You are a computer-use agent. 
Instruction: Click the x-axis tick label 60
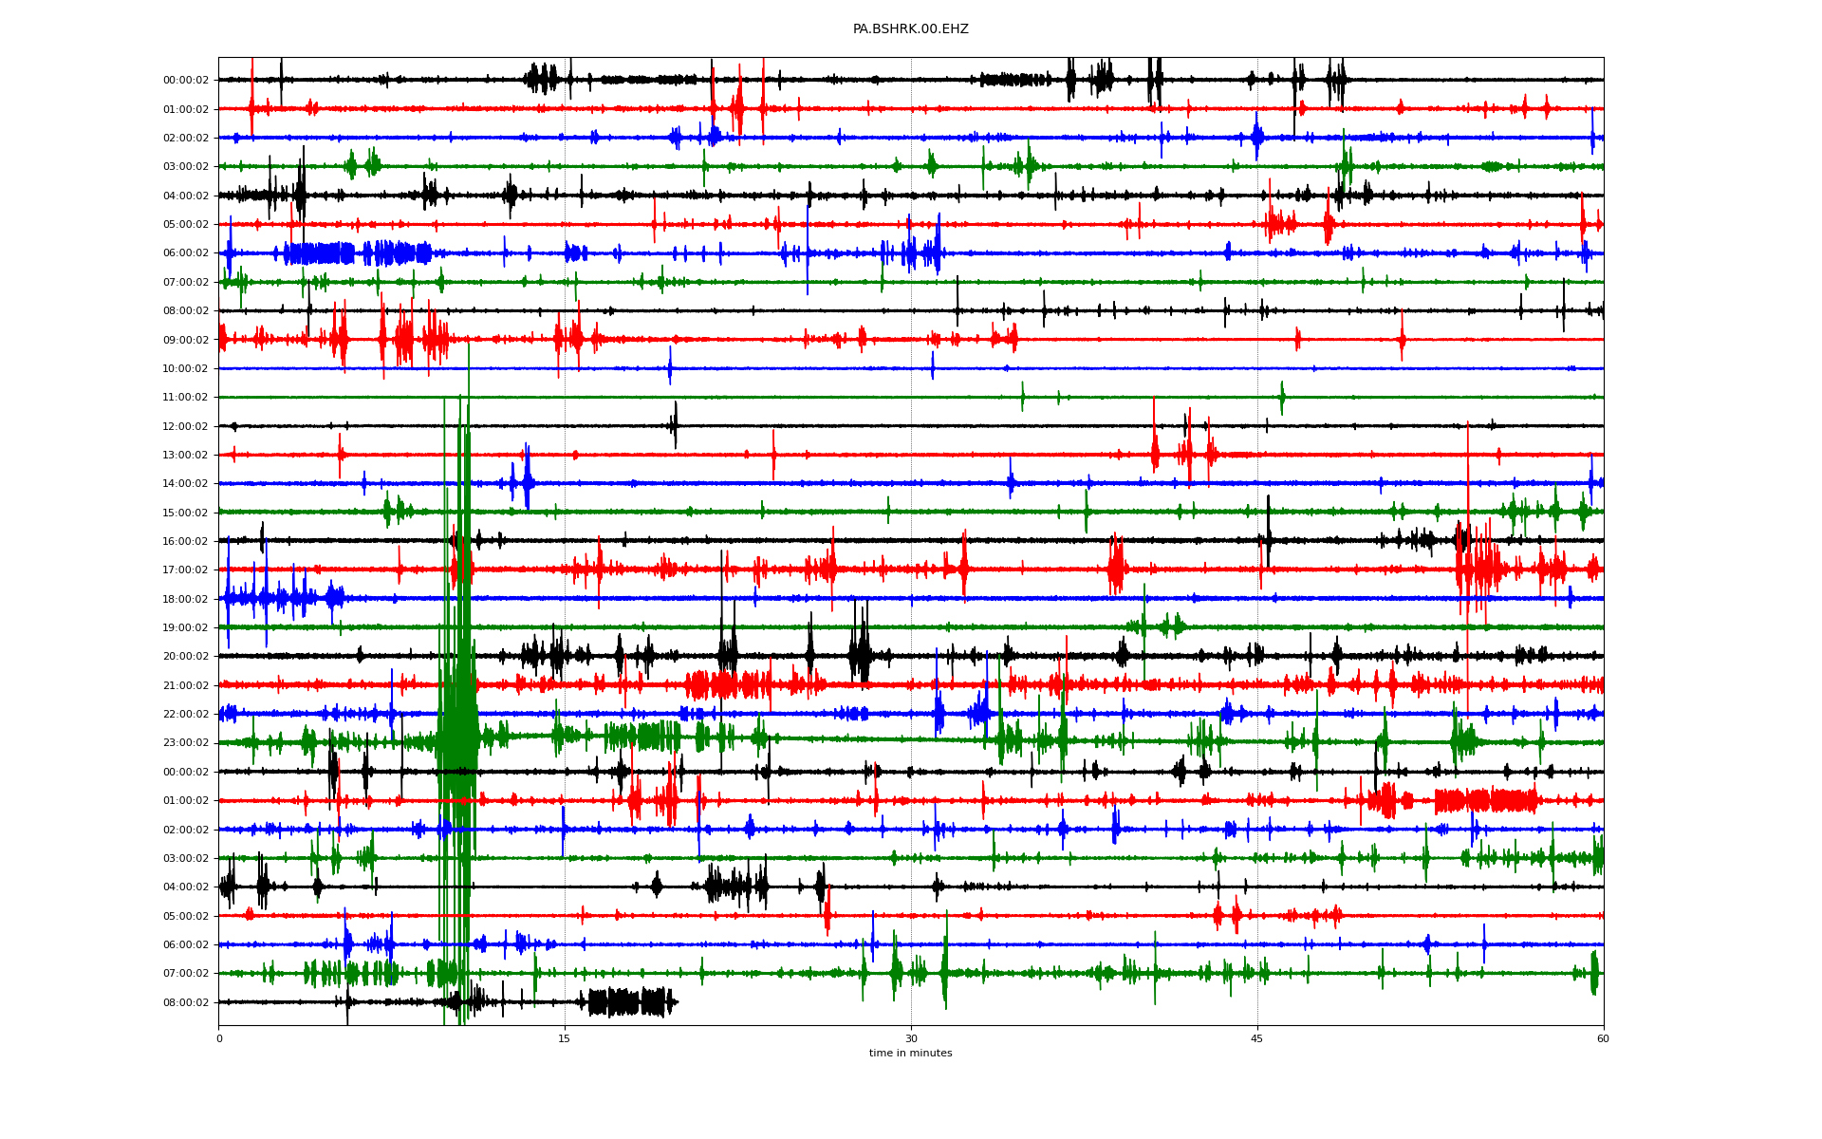1603,1038
